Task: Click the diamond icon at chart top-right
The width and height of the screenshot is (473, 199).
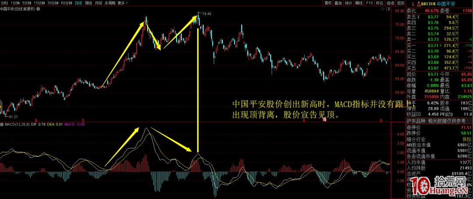Action: point(383,9)
